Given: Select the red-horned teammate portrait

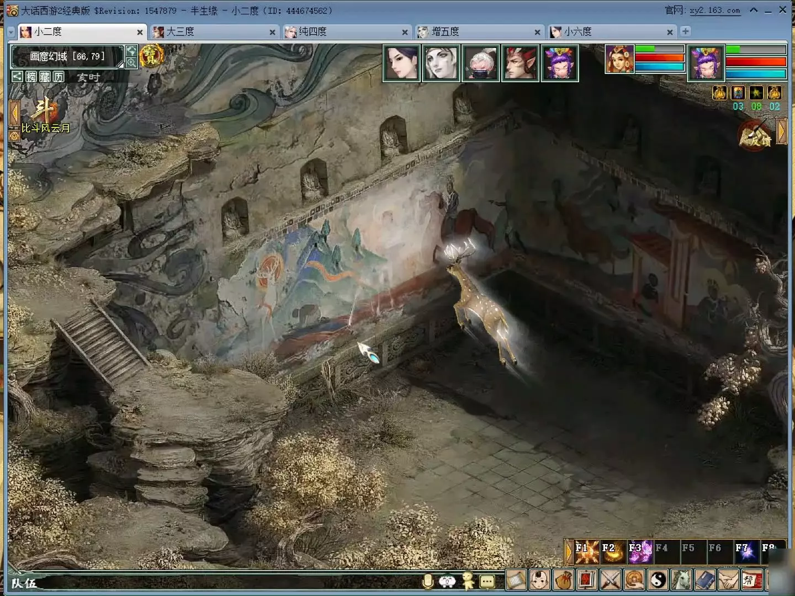Looking at the screenshot, I should (520, 63).
